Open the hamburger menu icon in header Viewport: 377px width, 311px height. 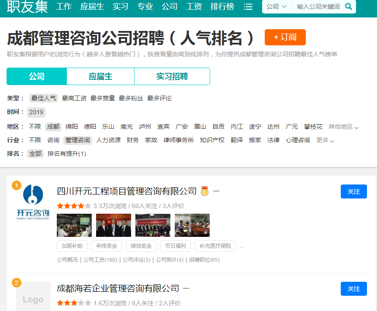point(248,7)
